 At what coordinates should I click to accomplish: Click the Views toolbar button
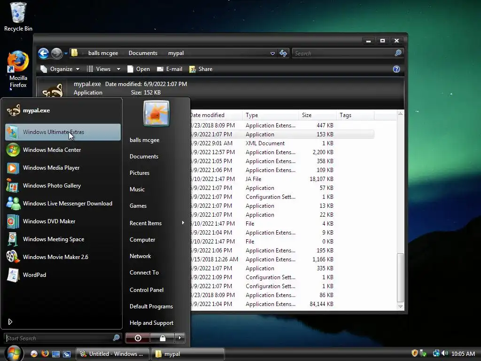99,69
